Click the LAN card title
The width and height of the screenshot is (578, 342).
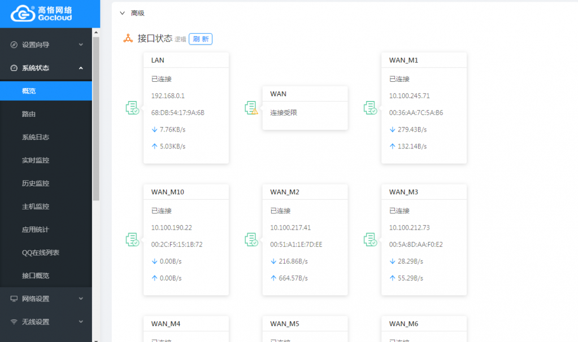158,60
